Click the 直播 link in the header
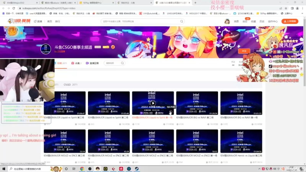The image size is (306, 172). 38,21
